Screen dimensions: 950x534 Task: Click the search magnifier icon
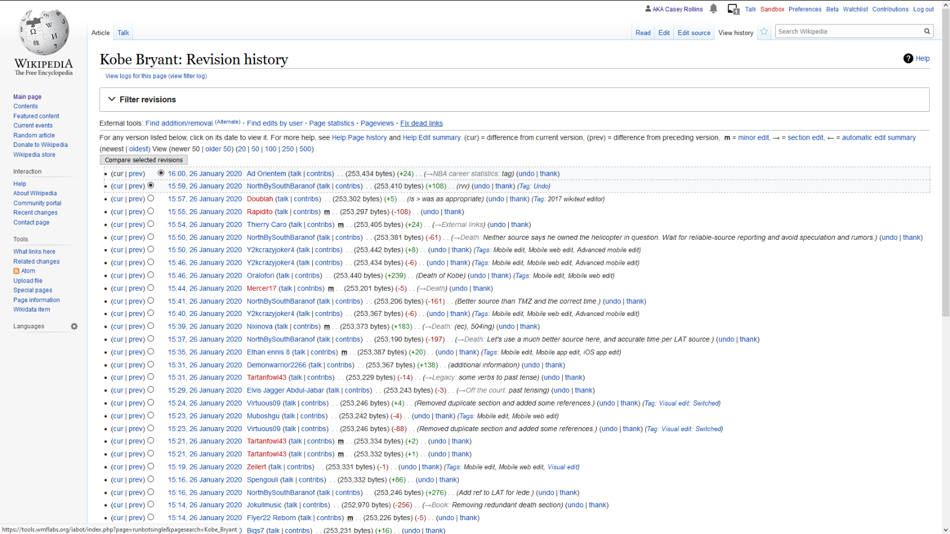[x=927, y=32]
